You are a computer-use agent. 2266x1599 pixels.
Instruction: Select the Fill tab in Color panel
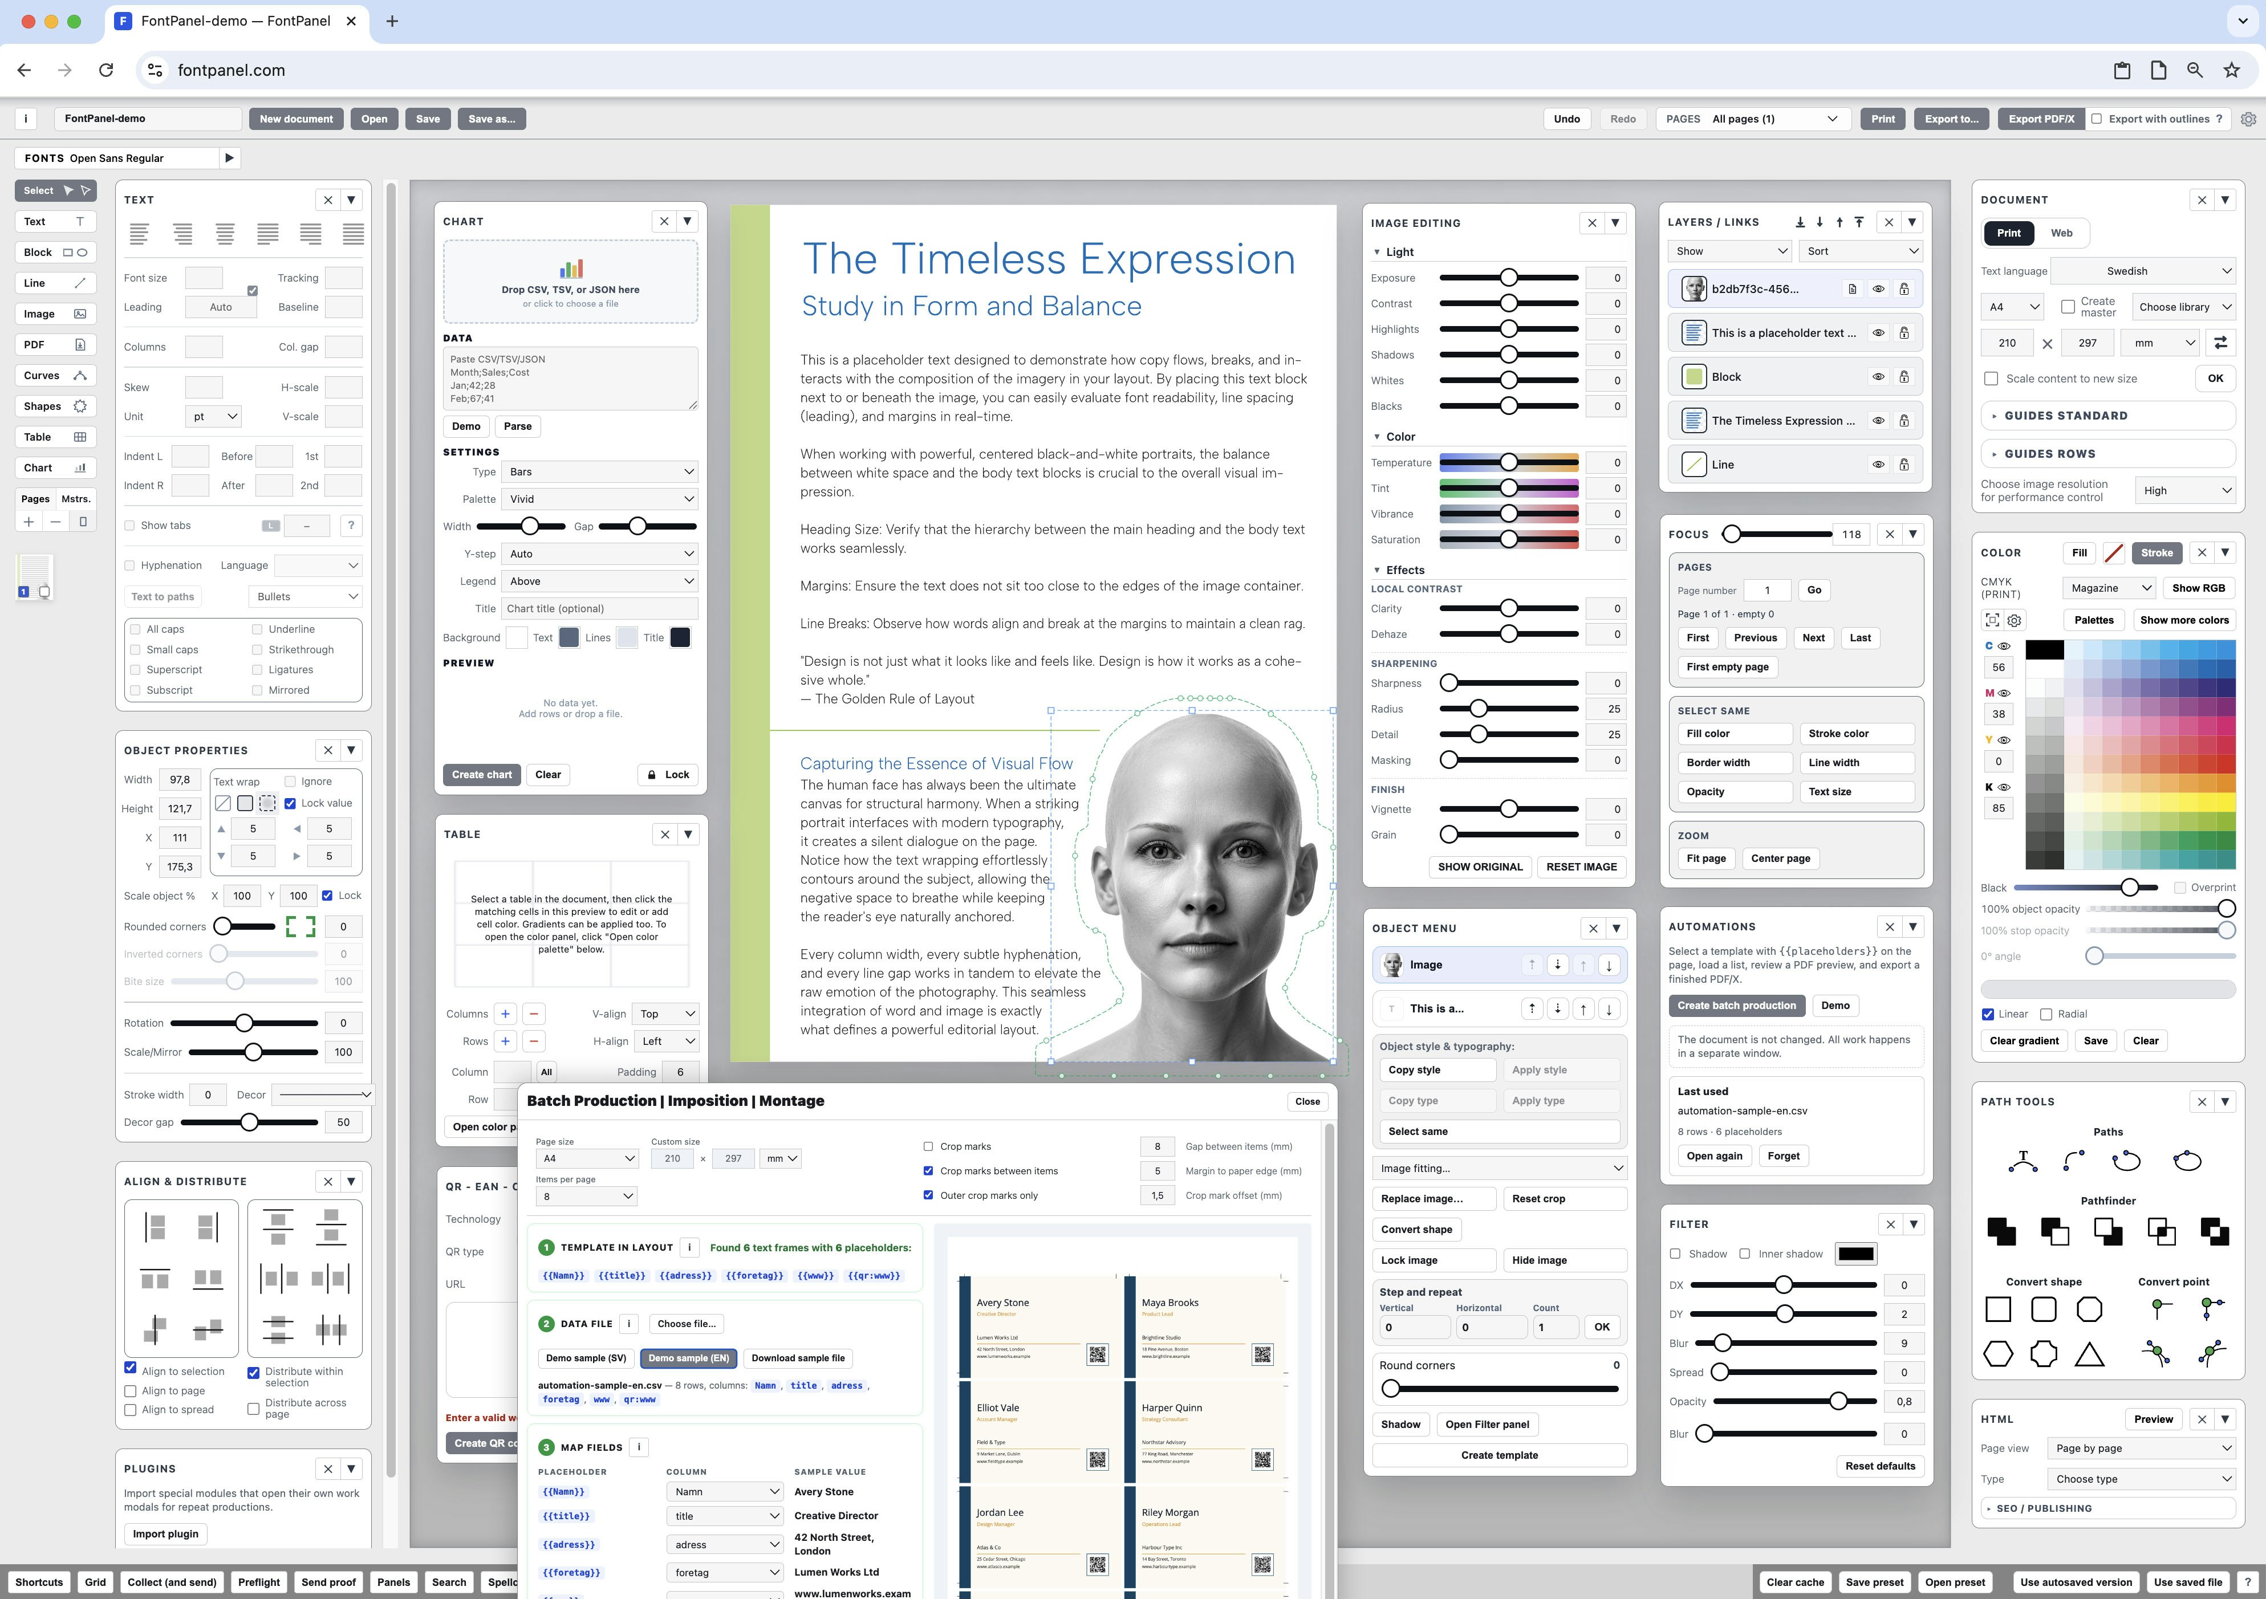pos(2080,554)
